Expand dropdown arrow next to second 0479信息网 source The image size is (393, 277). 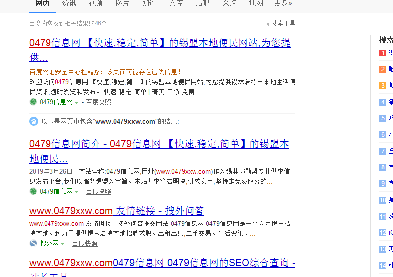pyautogui.click(x=76, y=192)
